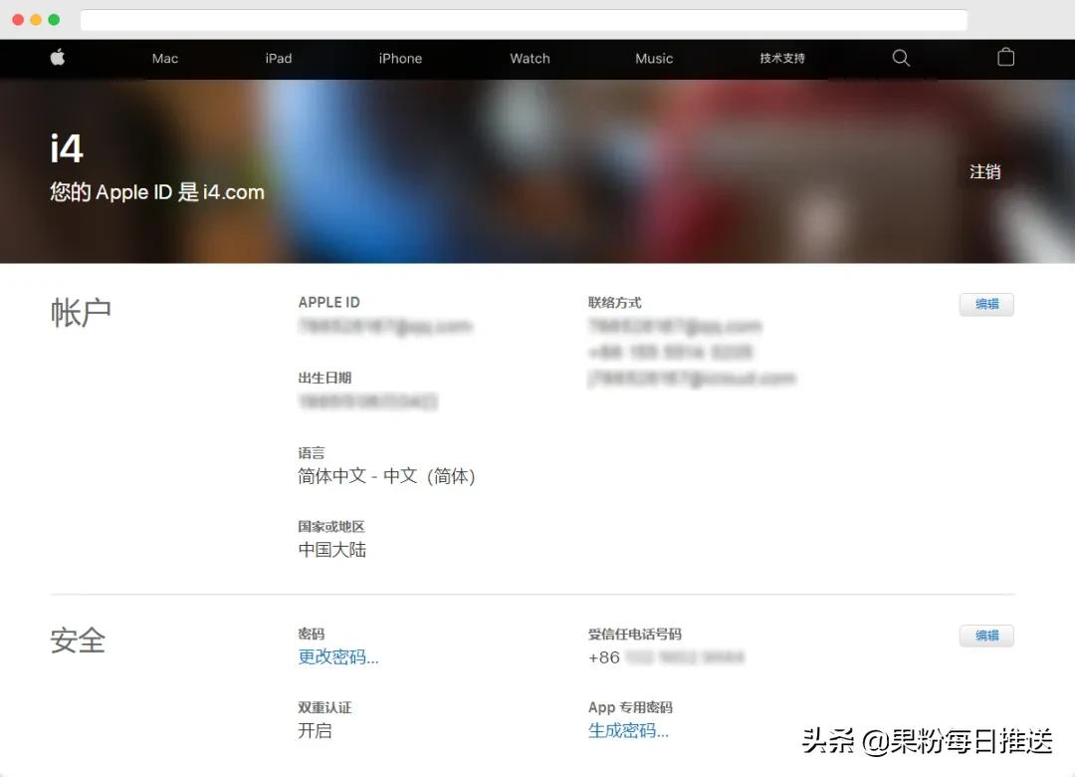The height and width of the screenshot is (777, 1075).
Task: Open the search icon in the navbar
Action: click(x=901, y=58)
